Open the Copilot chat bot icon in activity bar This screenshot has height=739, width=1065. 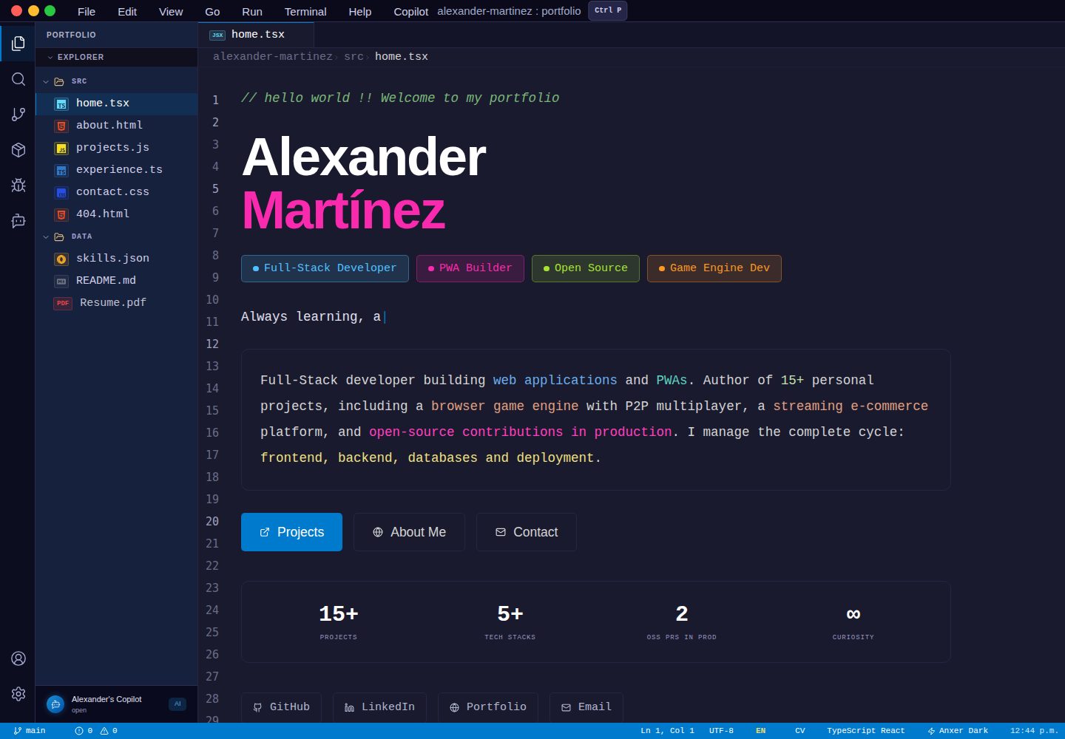tap(18, 221)
